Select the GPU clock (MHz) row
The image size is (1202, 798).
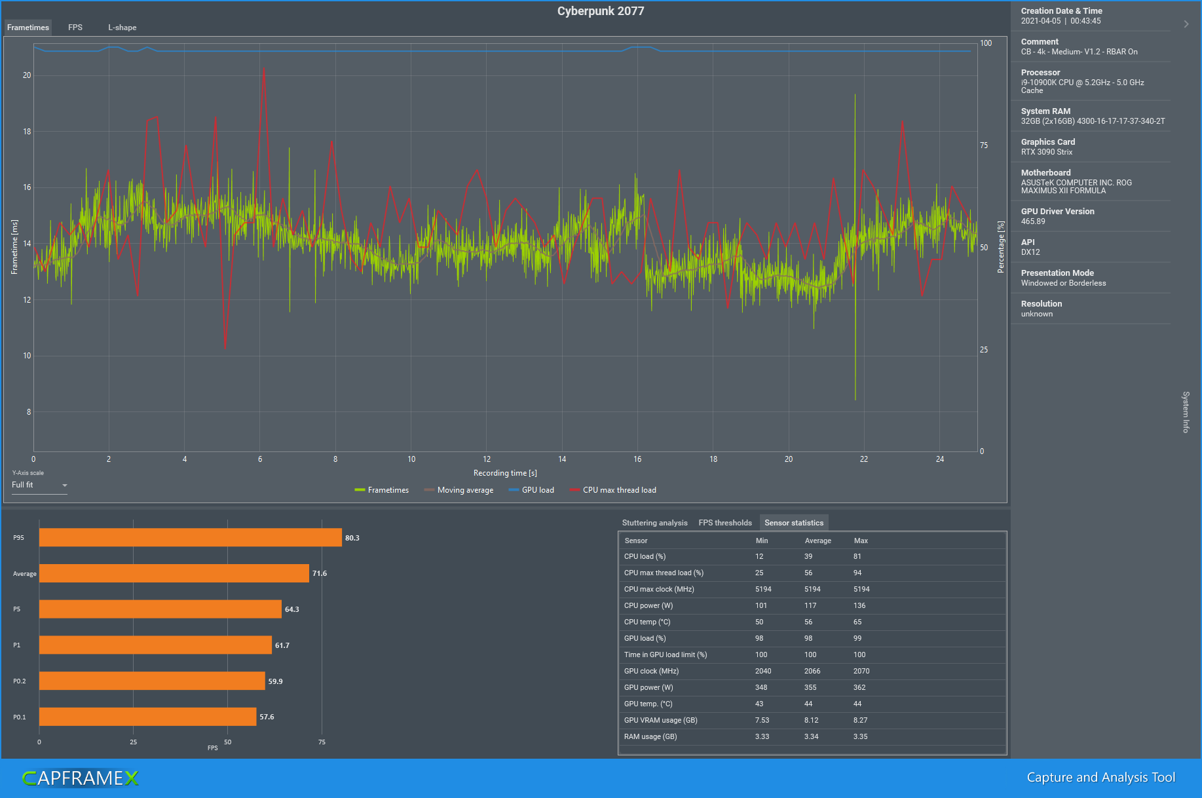click(x=812, y=672)
